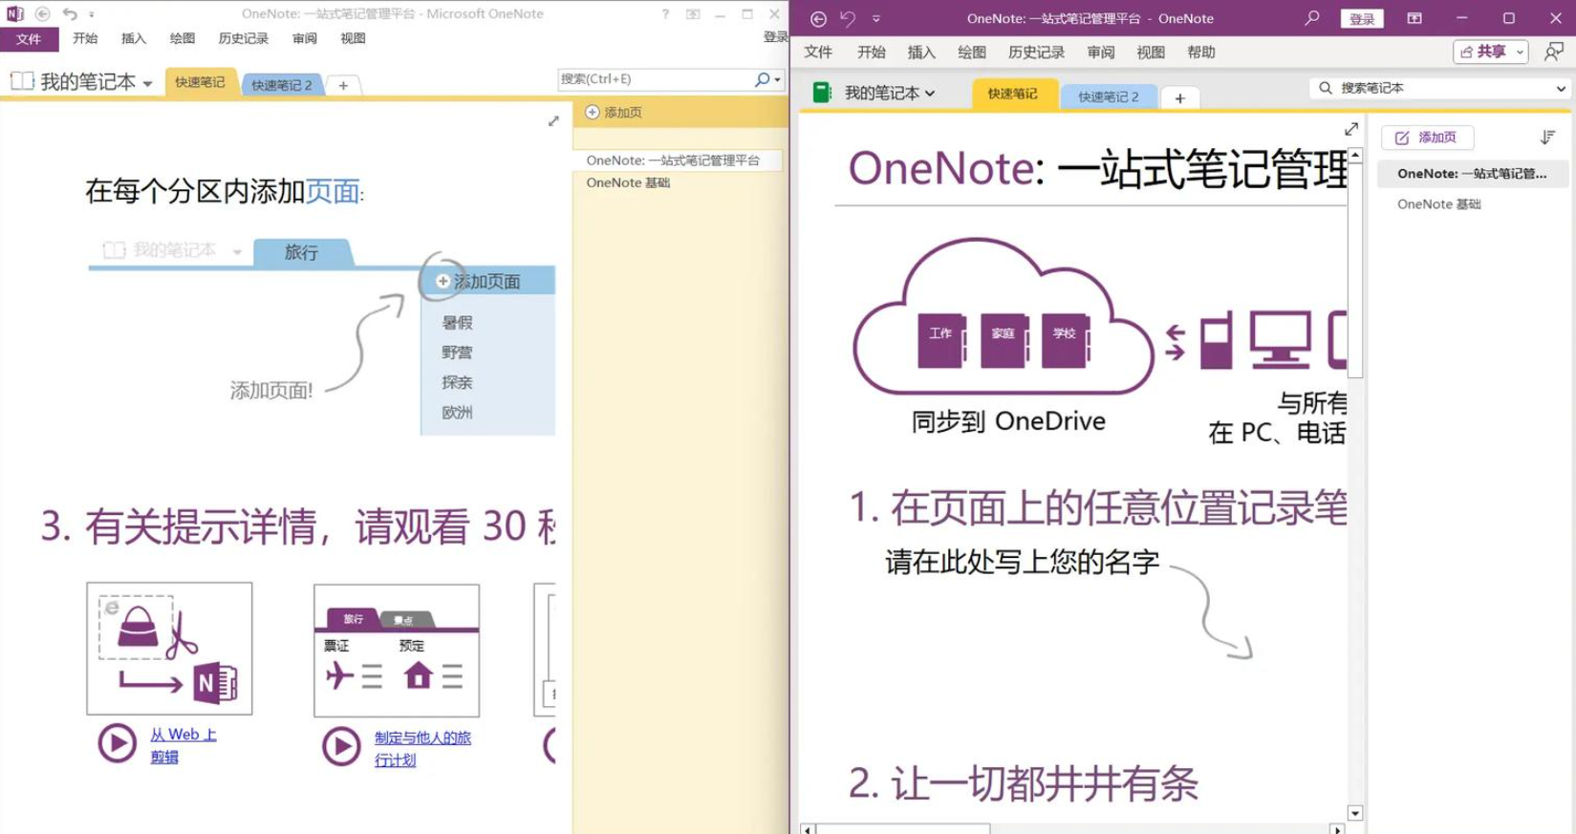The height and width of the screenshot is (834, 1576).
Task: Open the 文件 menu in right window
Action: pyautogui.click(x=818, y=52)
